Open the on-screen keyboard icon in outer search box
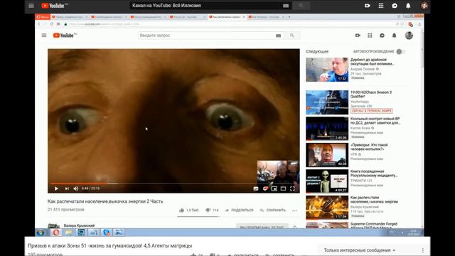455x256 pixels. [x=286, y=6]
